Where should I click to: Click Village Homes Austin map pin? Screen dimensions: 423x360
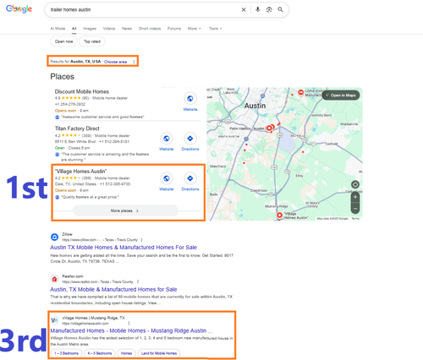coord(279,215)
